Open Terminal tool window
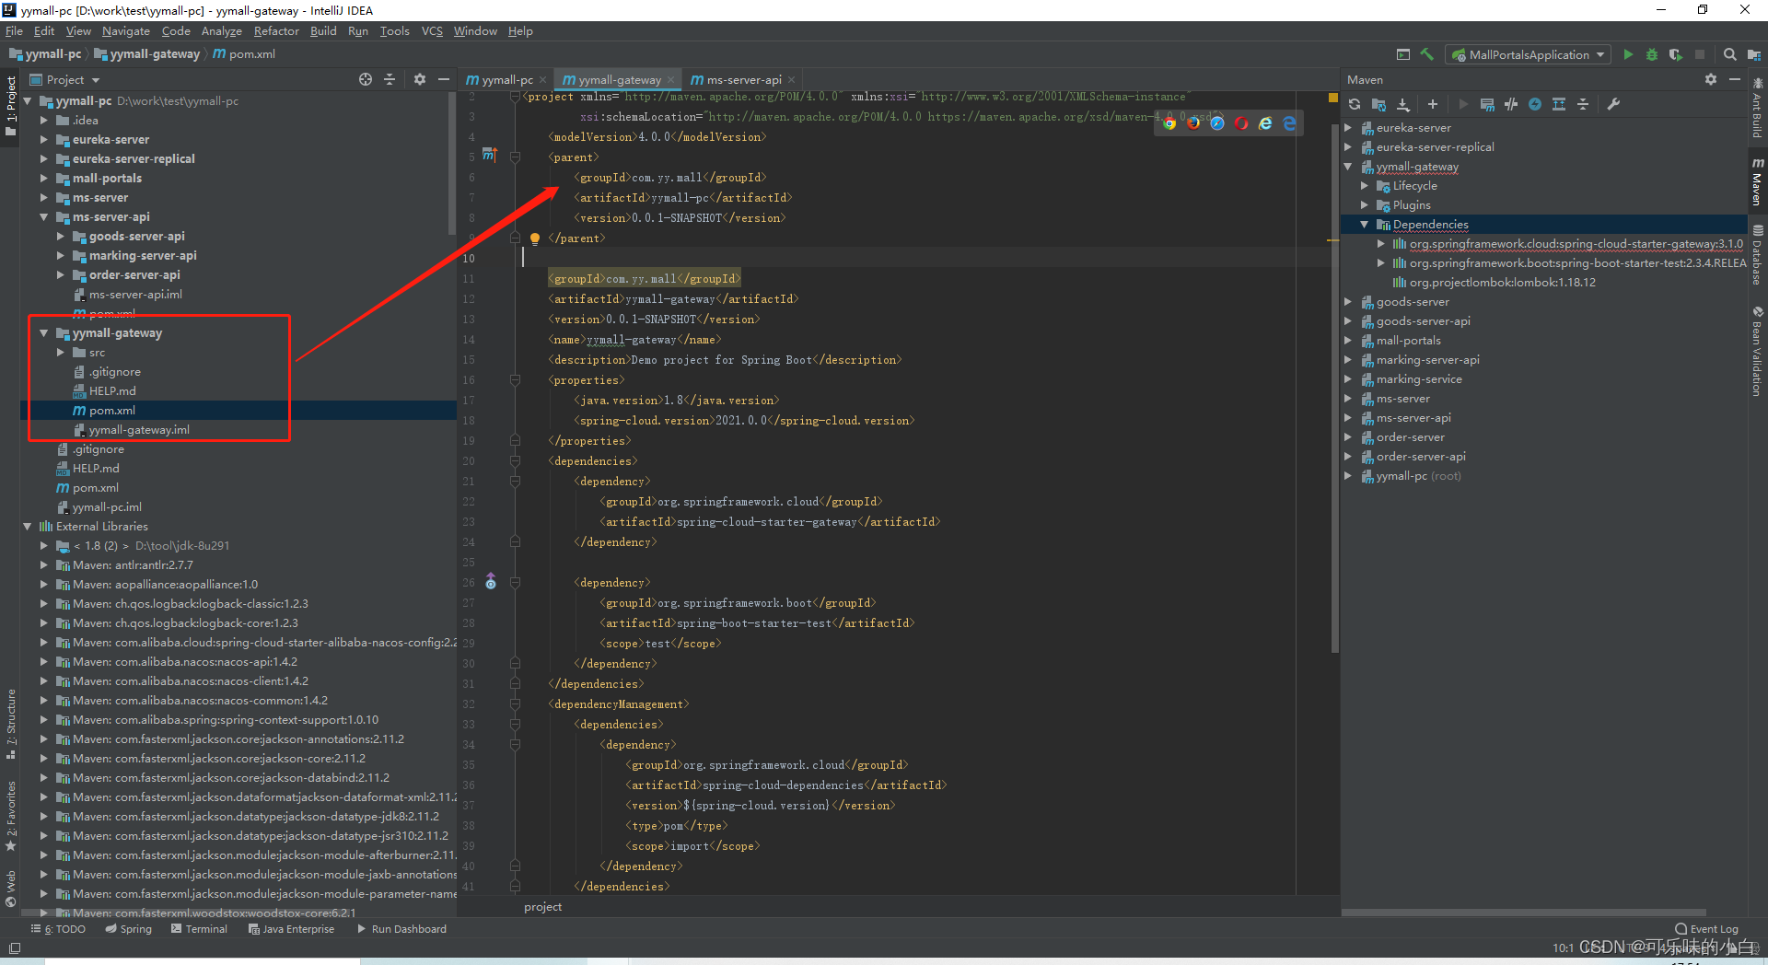Image resolution: width=1768 pixels, height=965 pixels. [x=199, y=929]
